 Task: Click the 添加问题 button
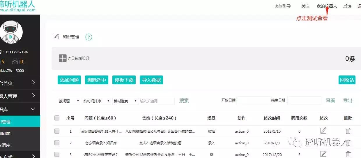69,80
